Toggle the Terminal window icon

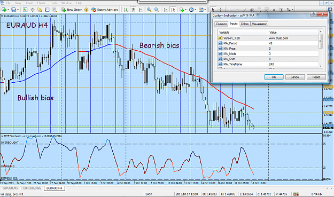pos(47,10)
